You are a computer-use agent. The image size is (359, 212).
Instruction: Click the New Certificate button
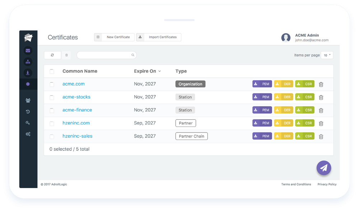click(114, 37)
